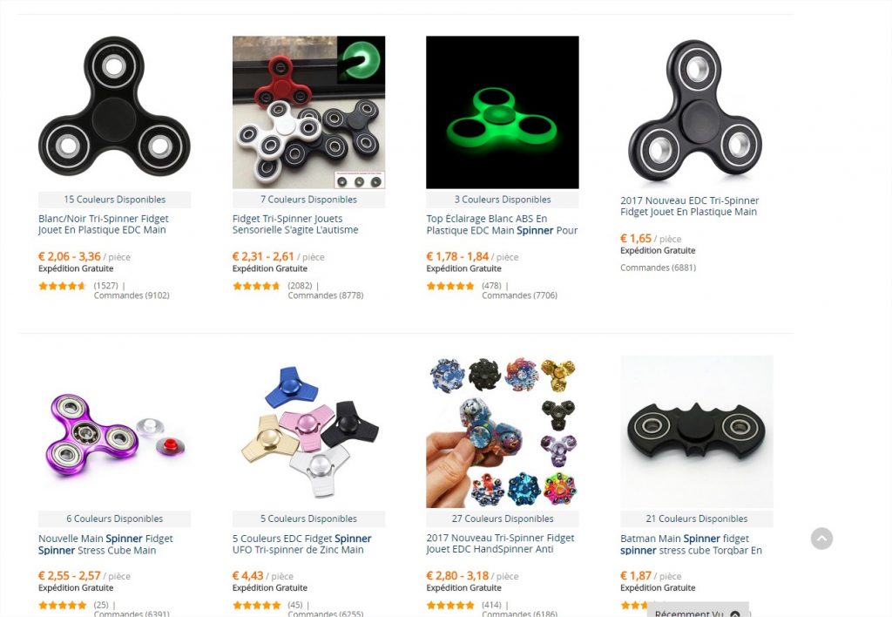Open the glowing green spinner image
Screen dimensions: 892x617
point(503,112)
